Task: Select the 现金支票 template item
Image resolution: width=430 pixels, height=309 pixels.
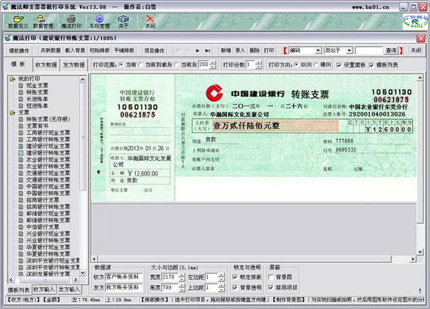Action: [37, 85]
